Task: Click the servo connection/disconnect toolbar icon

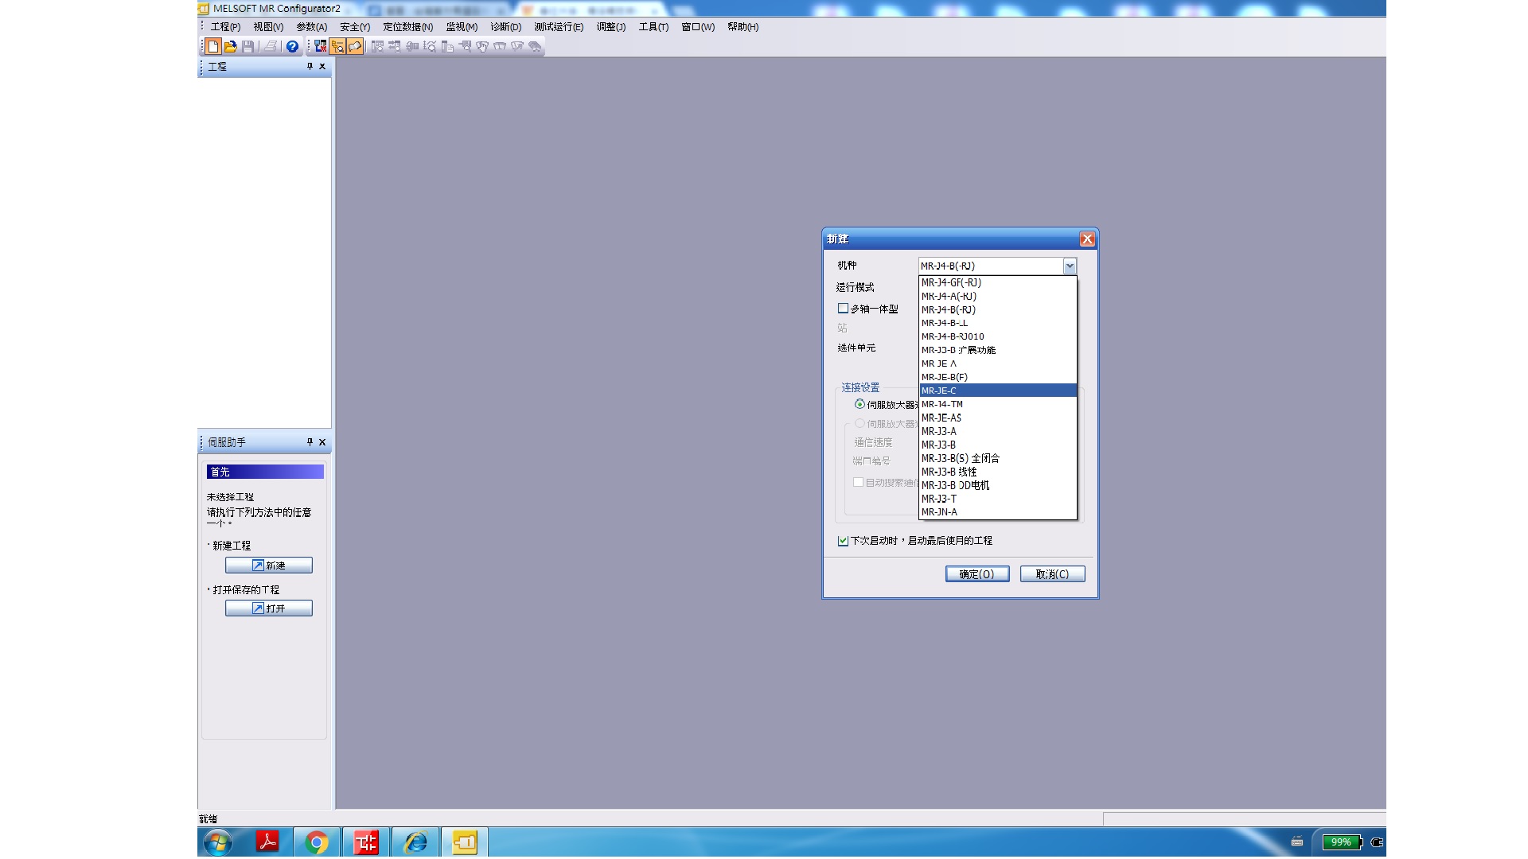Action: (x=320, y=46)
